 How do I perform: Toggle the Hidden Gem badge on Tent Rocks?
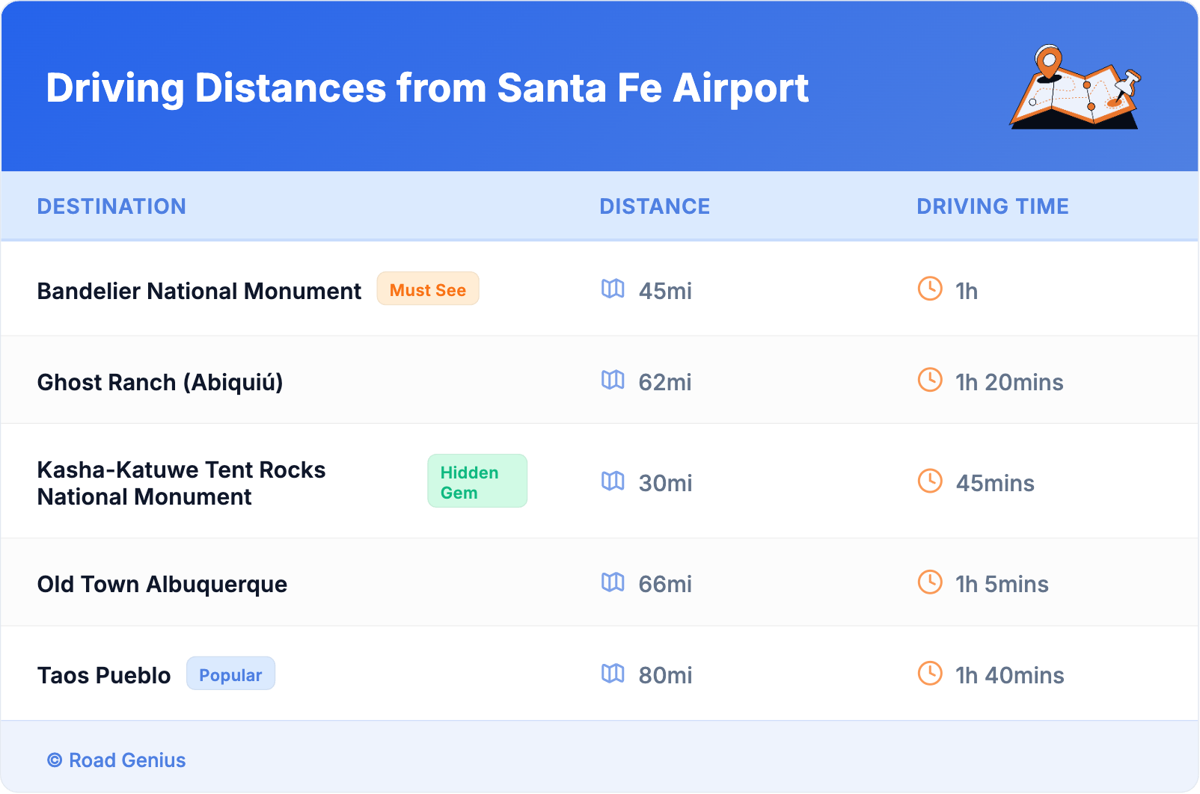coord(477,481)
